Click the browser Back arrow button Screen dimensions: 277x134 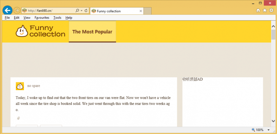coord(7,10)
